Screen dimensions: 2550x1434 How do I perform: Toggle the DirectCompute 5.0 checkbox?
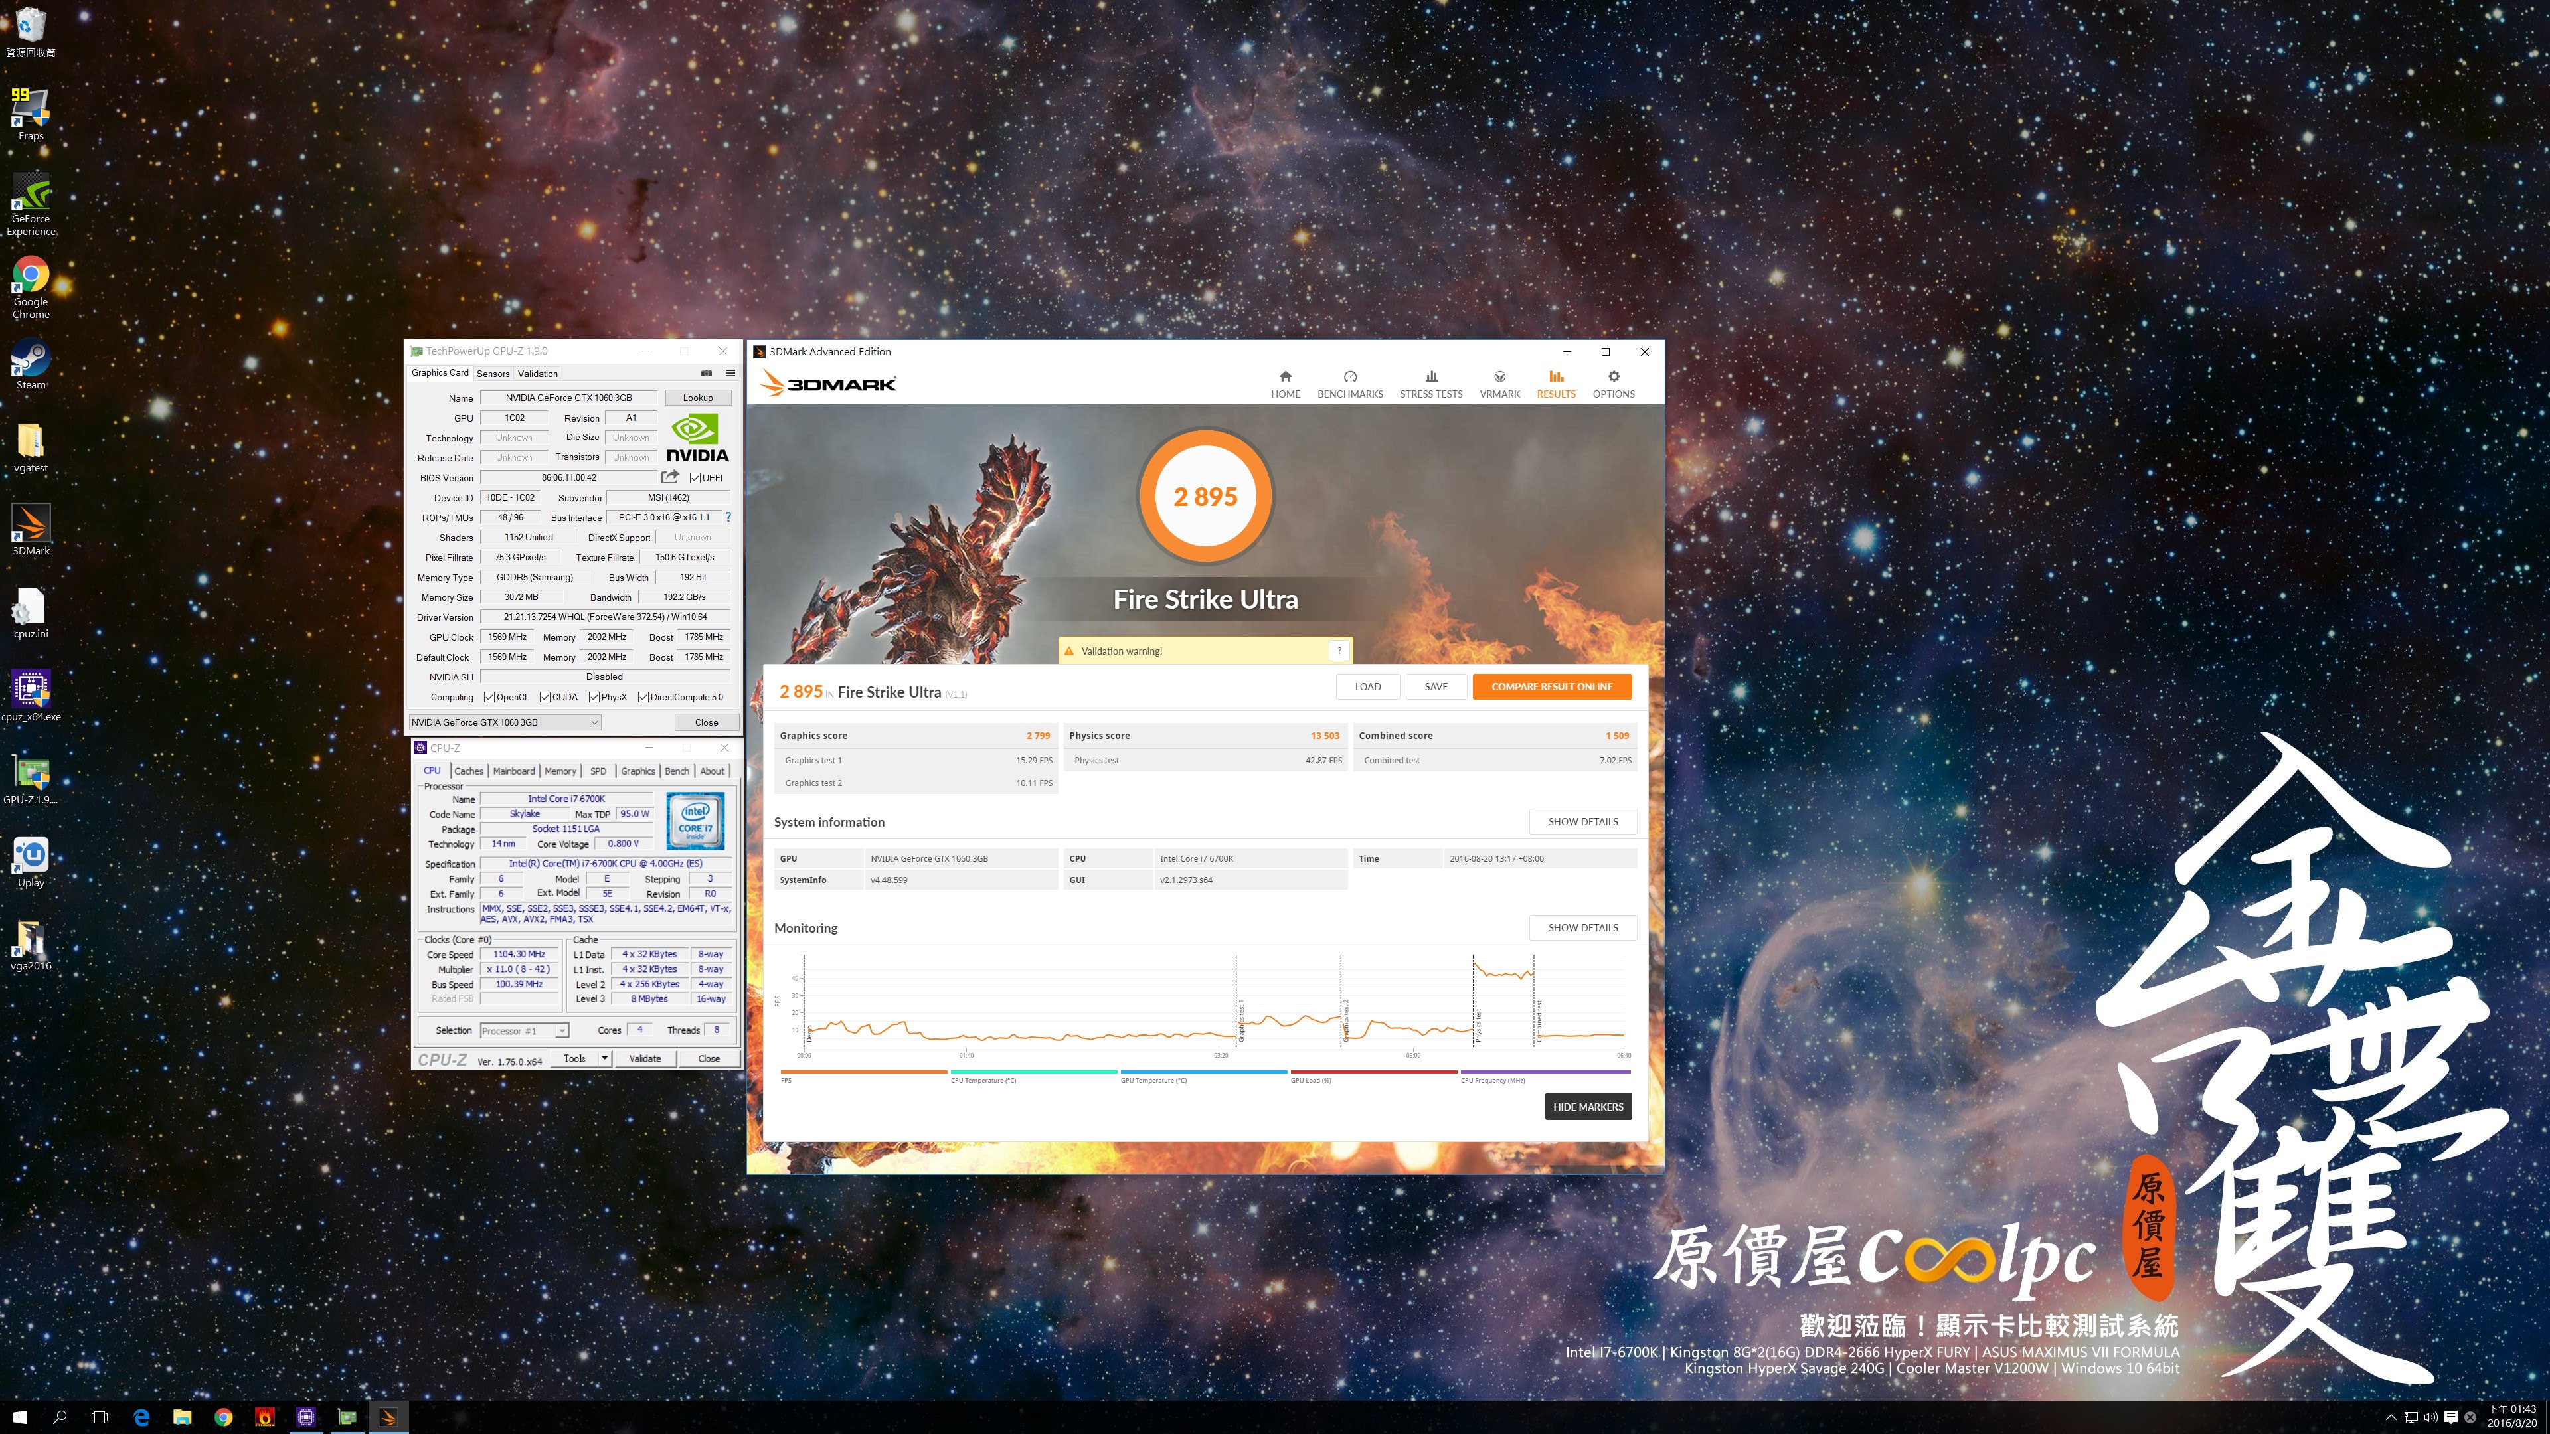point(643,696)
